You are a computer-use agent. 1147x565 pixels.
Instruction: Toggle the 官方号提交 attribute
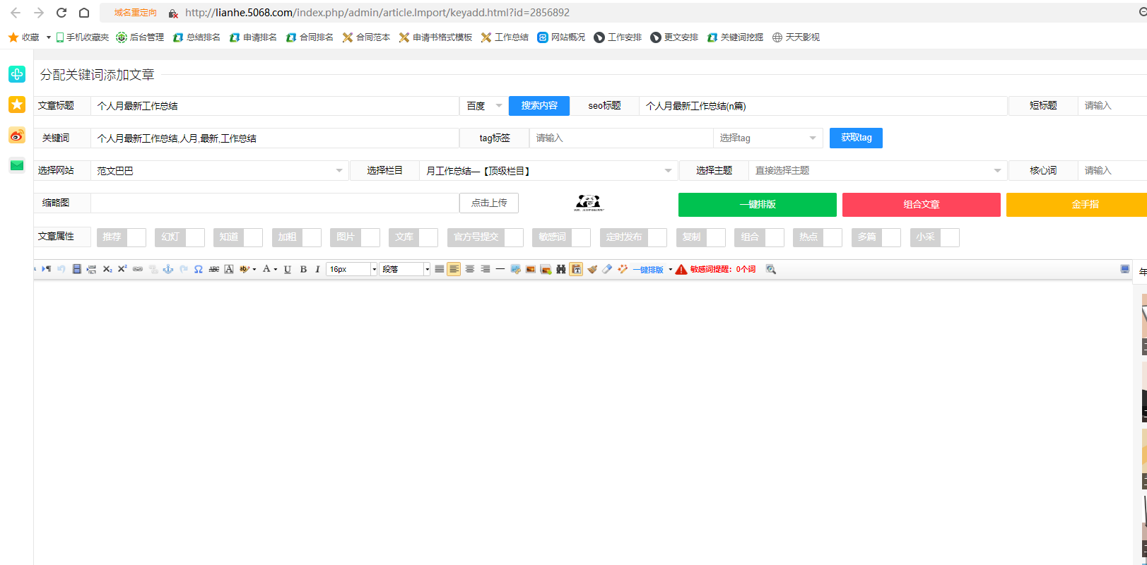click(x=486, y=237)
